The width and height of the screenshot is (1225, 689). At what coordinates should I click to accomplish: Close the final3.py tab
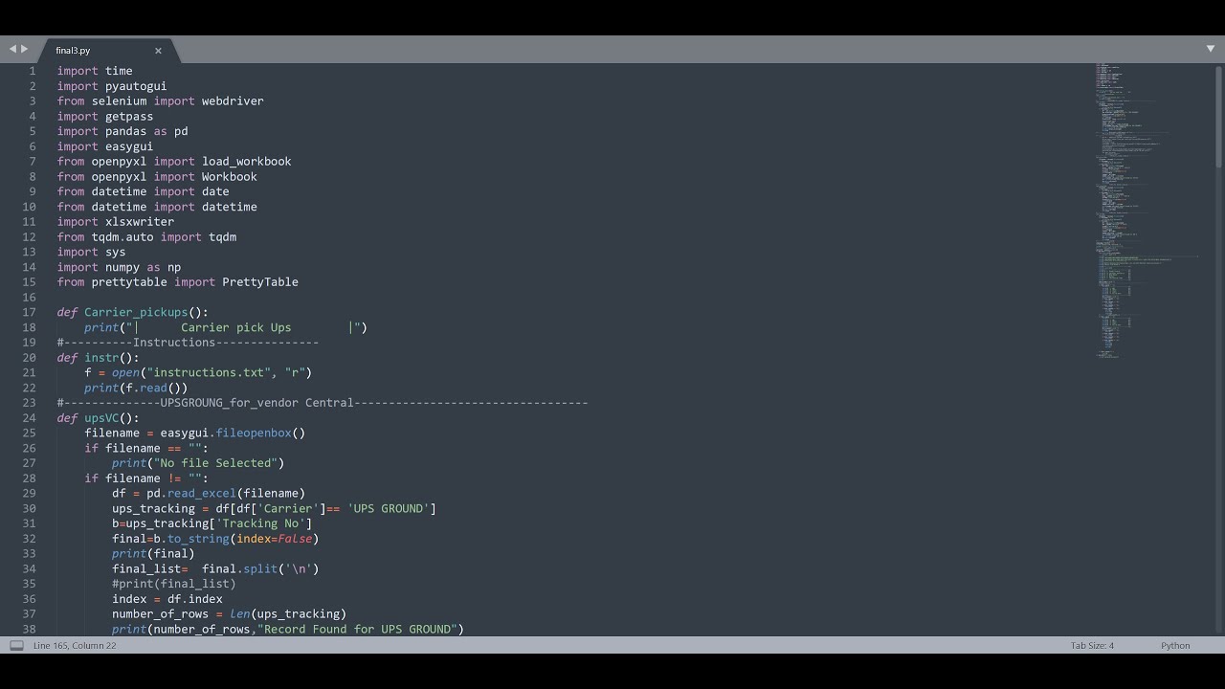coord(158,51)
